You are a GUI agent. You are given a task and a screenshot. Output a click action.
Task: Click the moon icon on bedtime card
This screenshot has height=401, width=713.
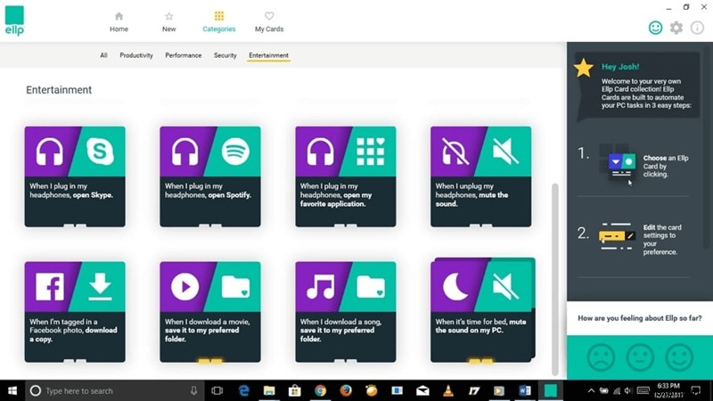(455, 286)
